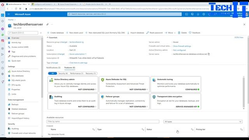Image resolution: width=249 pixels, height=140 pixels.
Task: Select the All feature filter pill
Action: click(53, 73)
